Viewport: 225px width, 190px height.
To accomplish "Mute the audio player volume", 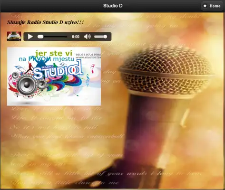I will tap(87, 37).
